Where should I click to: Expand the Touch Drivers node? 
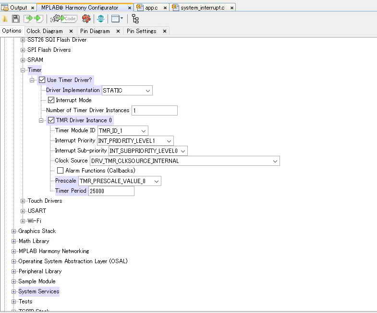(x=23, y=201)
